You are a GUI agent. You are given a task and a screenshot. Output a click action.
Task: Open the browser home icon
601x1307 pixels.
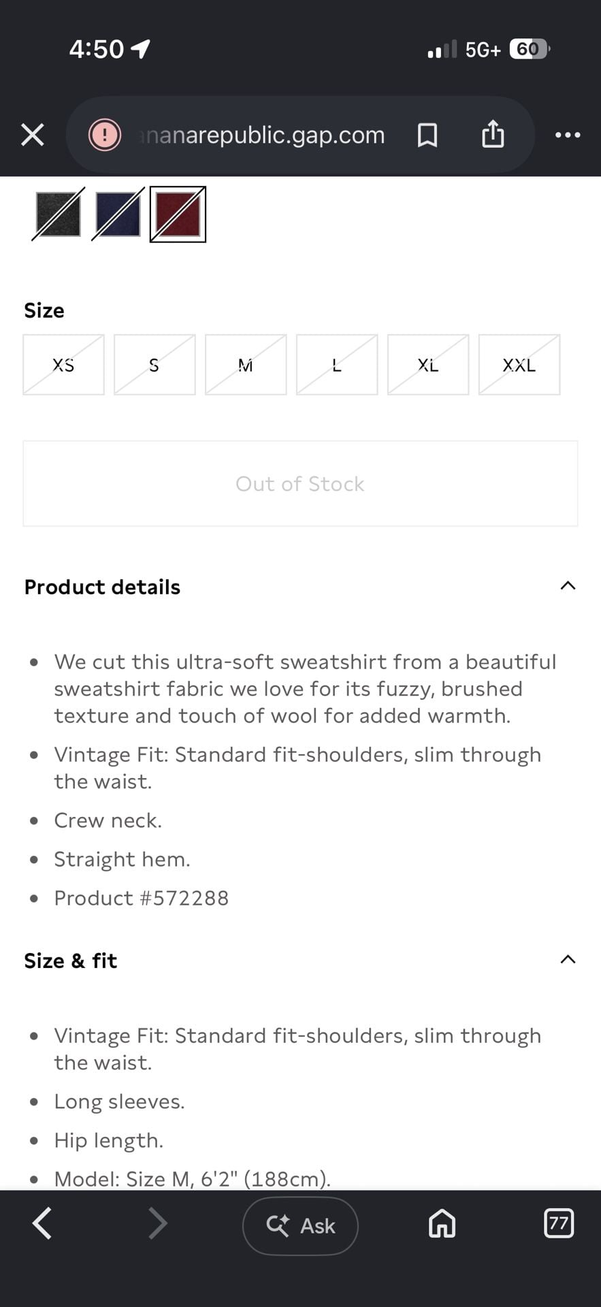tap(442, 1223)
